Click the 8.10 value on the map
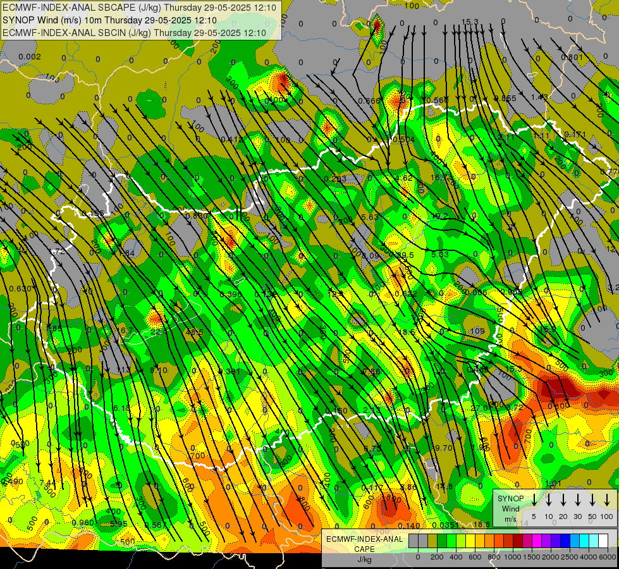 click(x=159, y=370)
